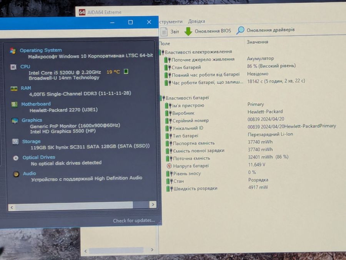Open the CPU section link
The height and width of the screenshot is (260, 346).
[x=25, y=66]
